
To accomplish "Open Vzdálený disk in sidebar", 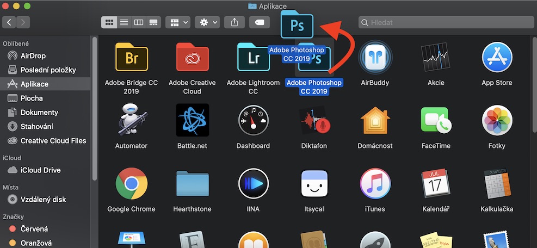I will click(45, 200).
